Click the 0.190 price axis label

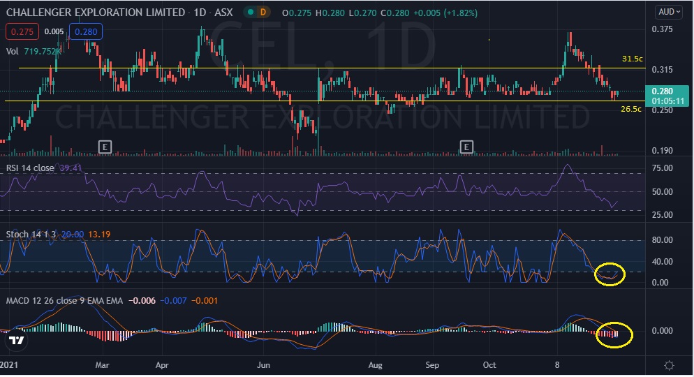[662, 150]
